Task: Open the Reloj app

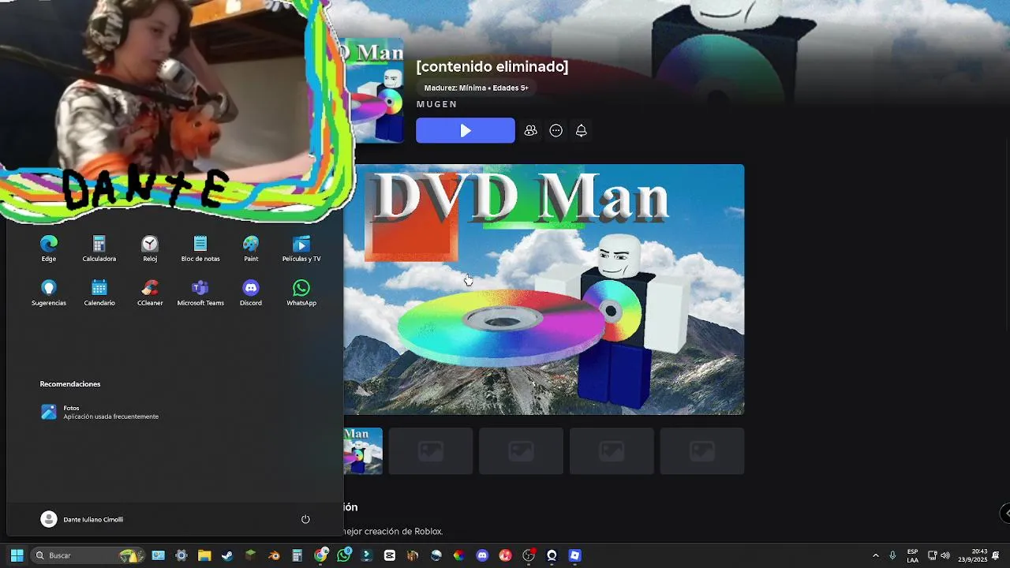Action: click(150, 248)
